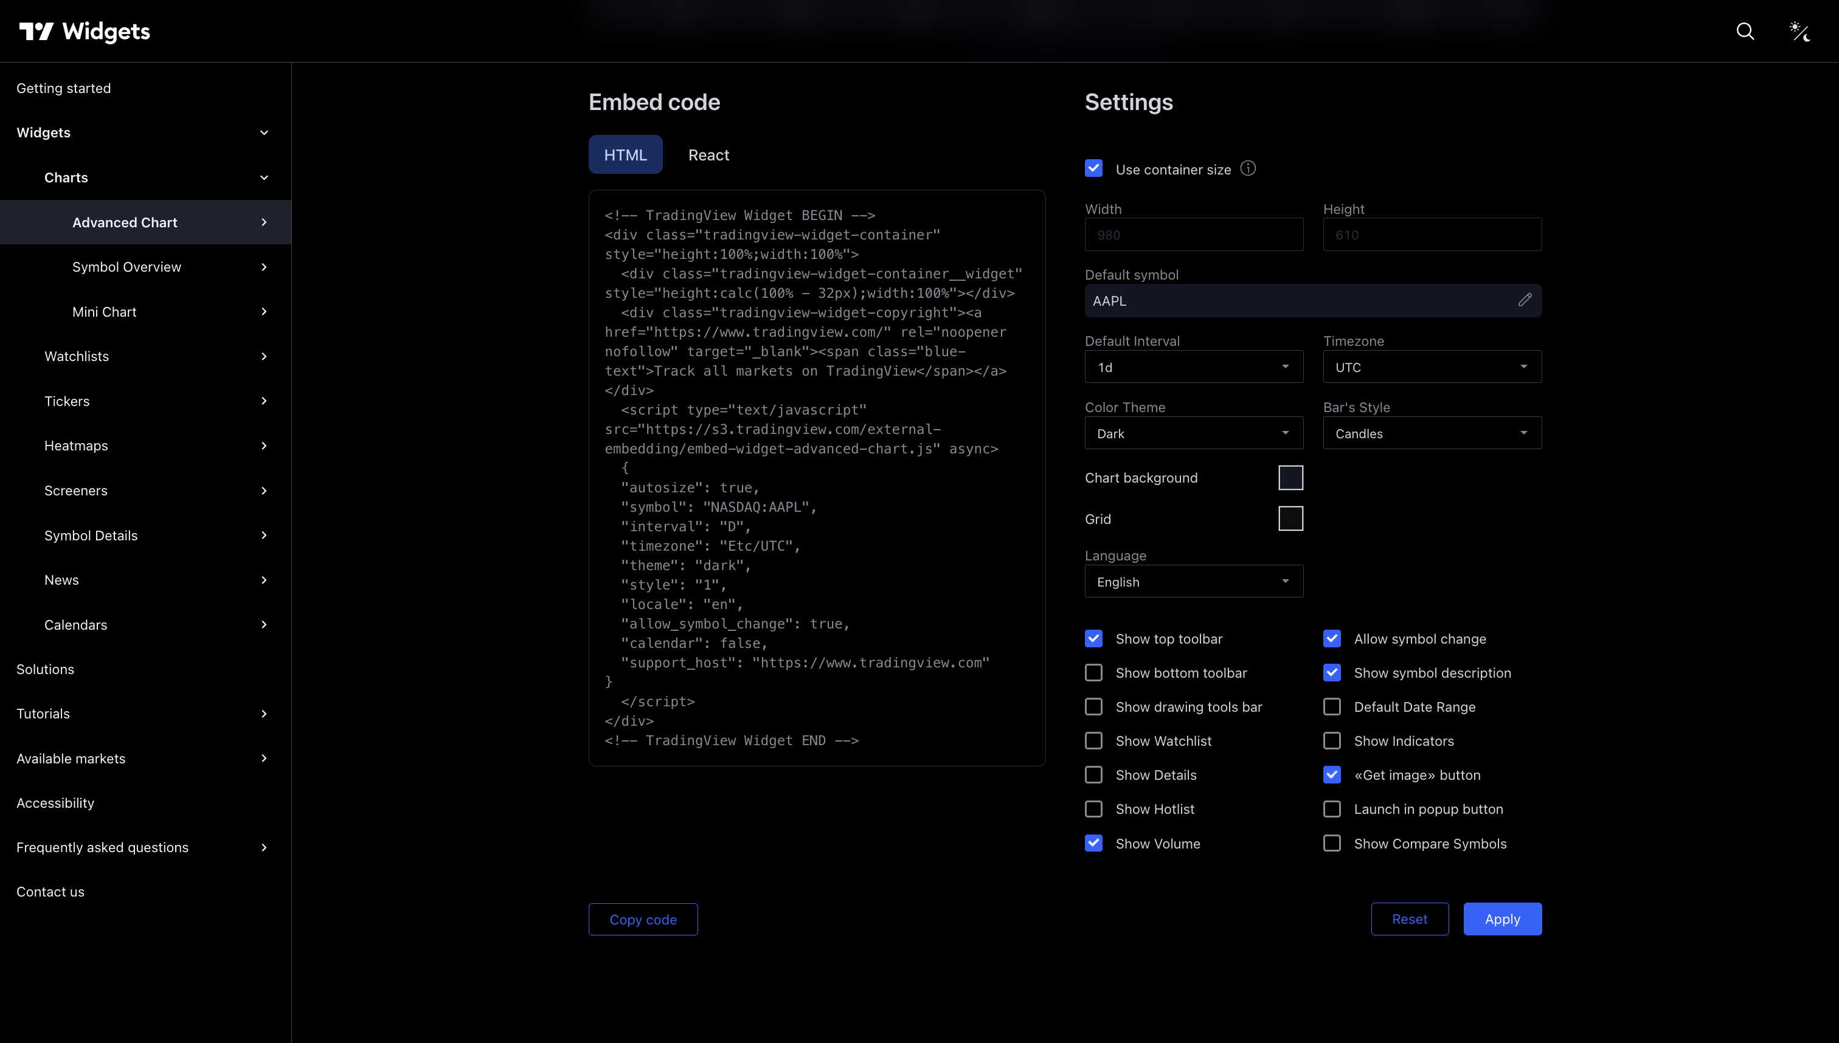Disable the Get image button checkbox
Screen dimensions: 1839x1043
(x=1332, y=774)
